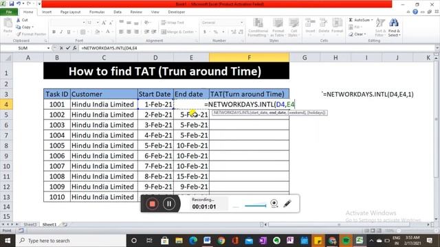440x247 pixels.
Task: Open Sort & Filter menu
Action: tap(379, 27)
